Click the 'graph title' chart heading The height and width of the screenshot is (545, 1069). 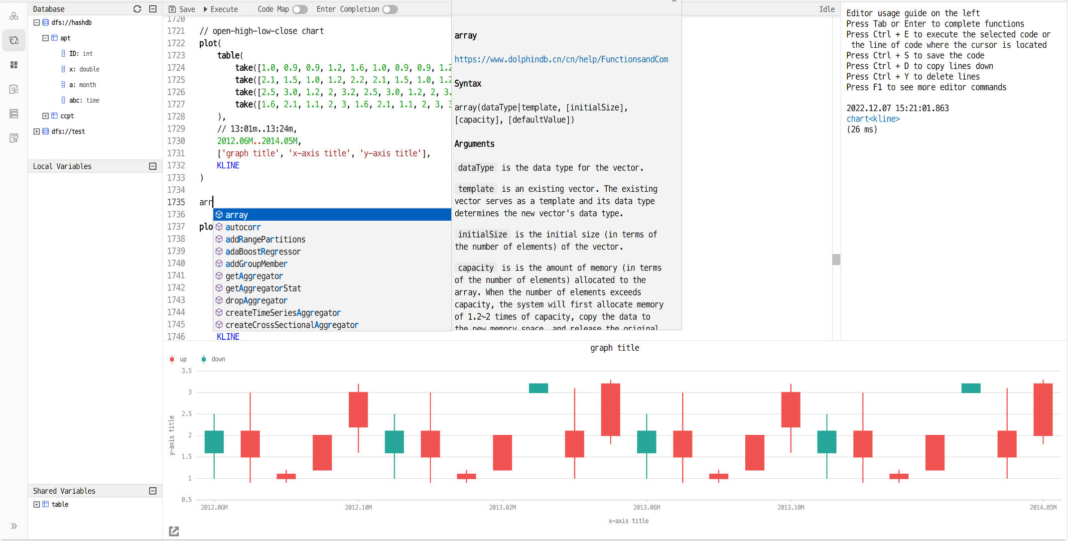(x=615, y=348)
